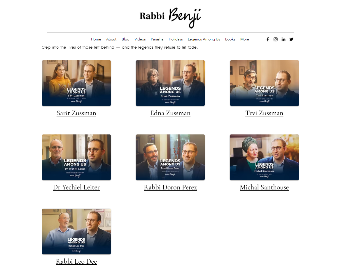Open the Parasha menu item

(x=157, y=39)
